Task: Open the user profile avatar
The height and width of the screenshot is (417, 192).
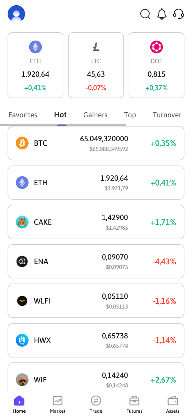Action: (x=16, y=14)
